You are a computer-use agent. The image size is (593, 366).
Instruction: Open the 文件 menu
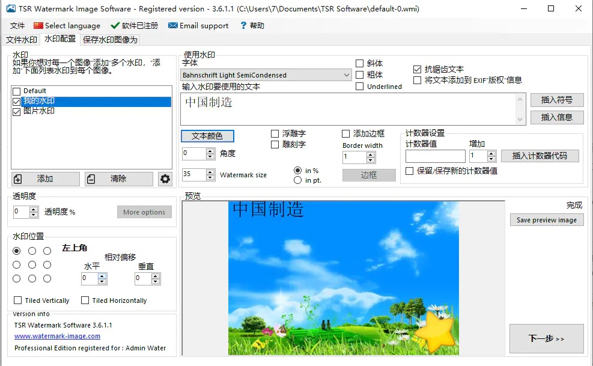[16, 25]
